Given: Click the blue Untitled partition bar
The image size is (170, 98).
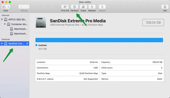Looking at the screenshot, I should click(x=99, y=40).
